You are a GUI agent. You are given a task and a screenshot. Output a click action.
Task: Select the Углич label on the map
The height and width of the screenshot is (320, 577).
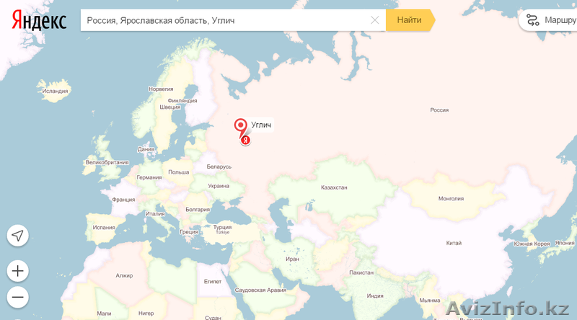pyautogui.click(x=261, y=125)
